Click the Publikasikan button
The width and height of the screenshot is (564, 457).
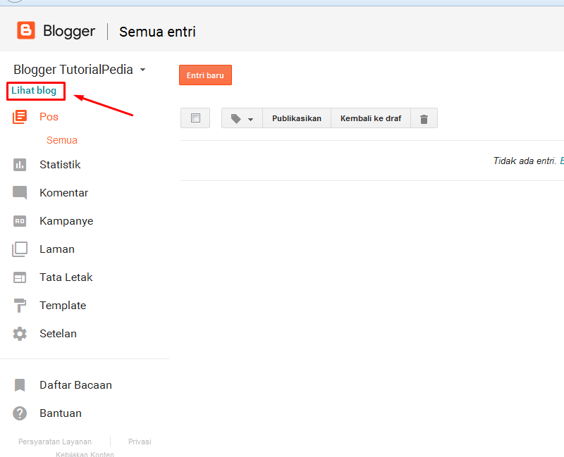click(297, 118)
